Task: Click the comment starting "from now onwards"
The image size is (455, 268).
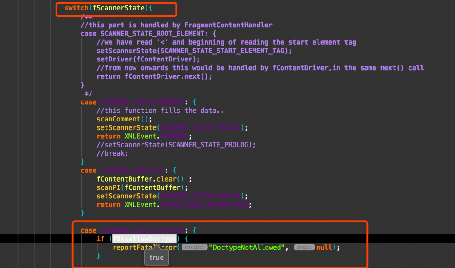Action: pyautogui.click(x=260, y=68)
